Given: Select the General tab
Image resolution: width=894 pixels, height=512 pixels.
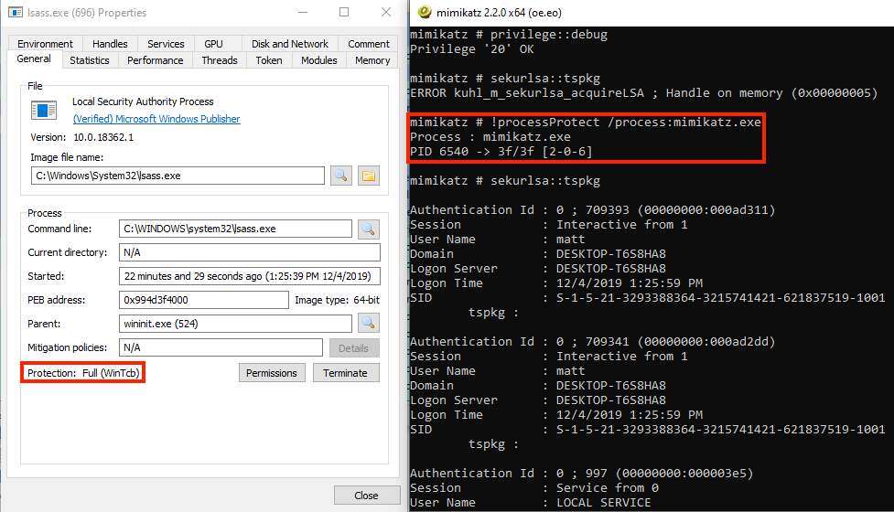Looking at the screenshot, I should (x=34, y=59).
